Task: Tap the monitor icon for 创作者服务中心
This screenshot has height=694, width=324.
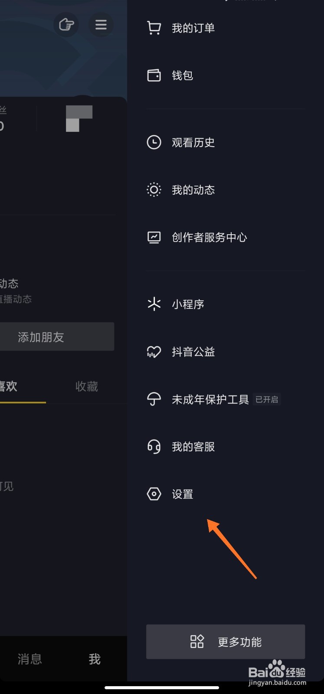Action: (154, 237)
